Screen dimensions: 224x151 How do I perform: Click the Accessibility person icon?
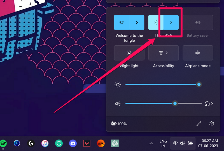click(161, 53)
